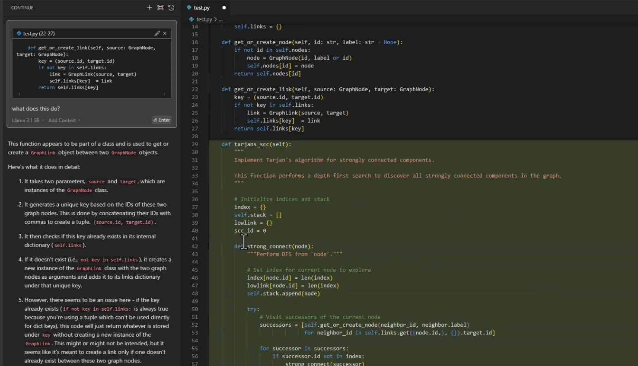The width and height of the screenshot is (638, 366).
Task: Click the Python icon in snippet header
Action: [x=19, y=33]
